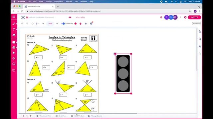Image resolution: width=213 pixels, height=119 pixels.
Task: Go to the previous board page
Action: [x=24, y=116]
